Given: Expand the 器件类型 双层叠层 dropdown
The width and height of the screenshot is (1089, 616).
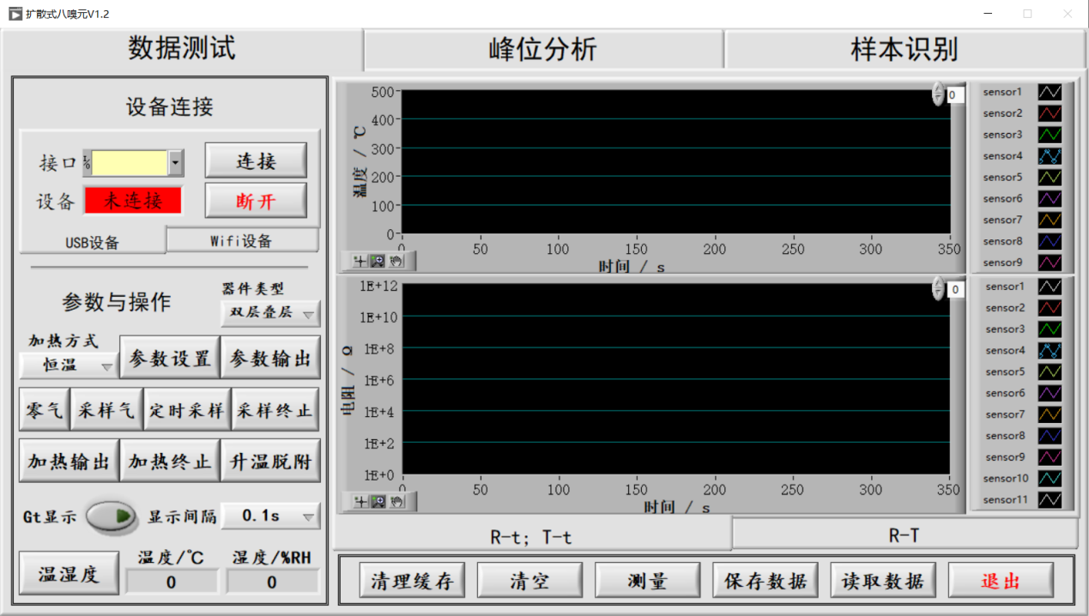Looking at the screenshot, I should click(x=269, y=313).
